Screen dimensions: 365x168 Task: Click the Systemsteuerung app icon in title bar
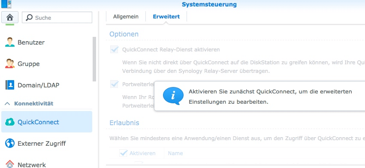[6, 4]
